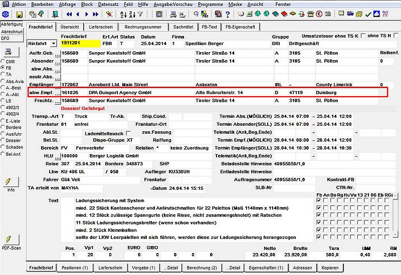Go to previous record with left arrow

tap(78, 15)
